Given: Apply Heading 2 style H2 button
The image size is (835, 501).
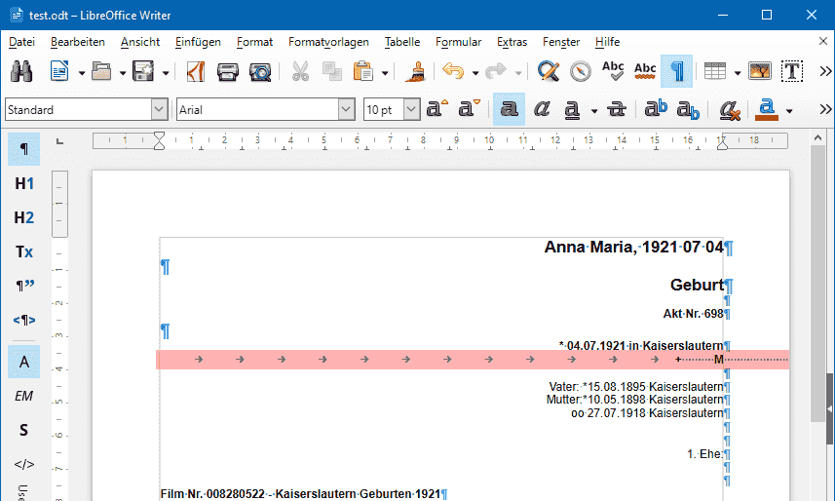Looking at the screenshot, I should 24,218.
